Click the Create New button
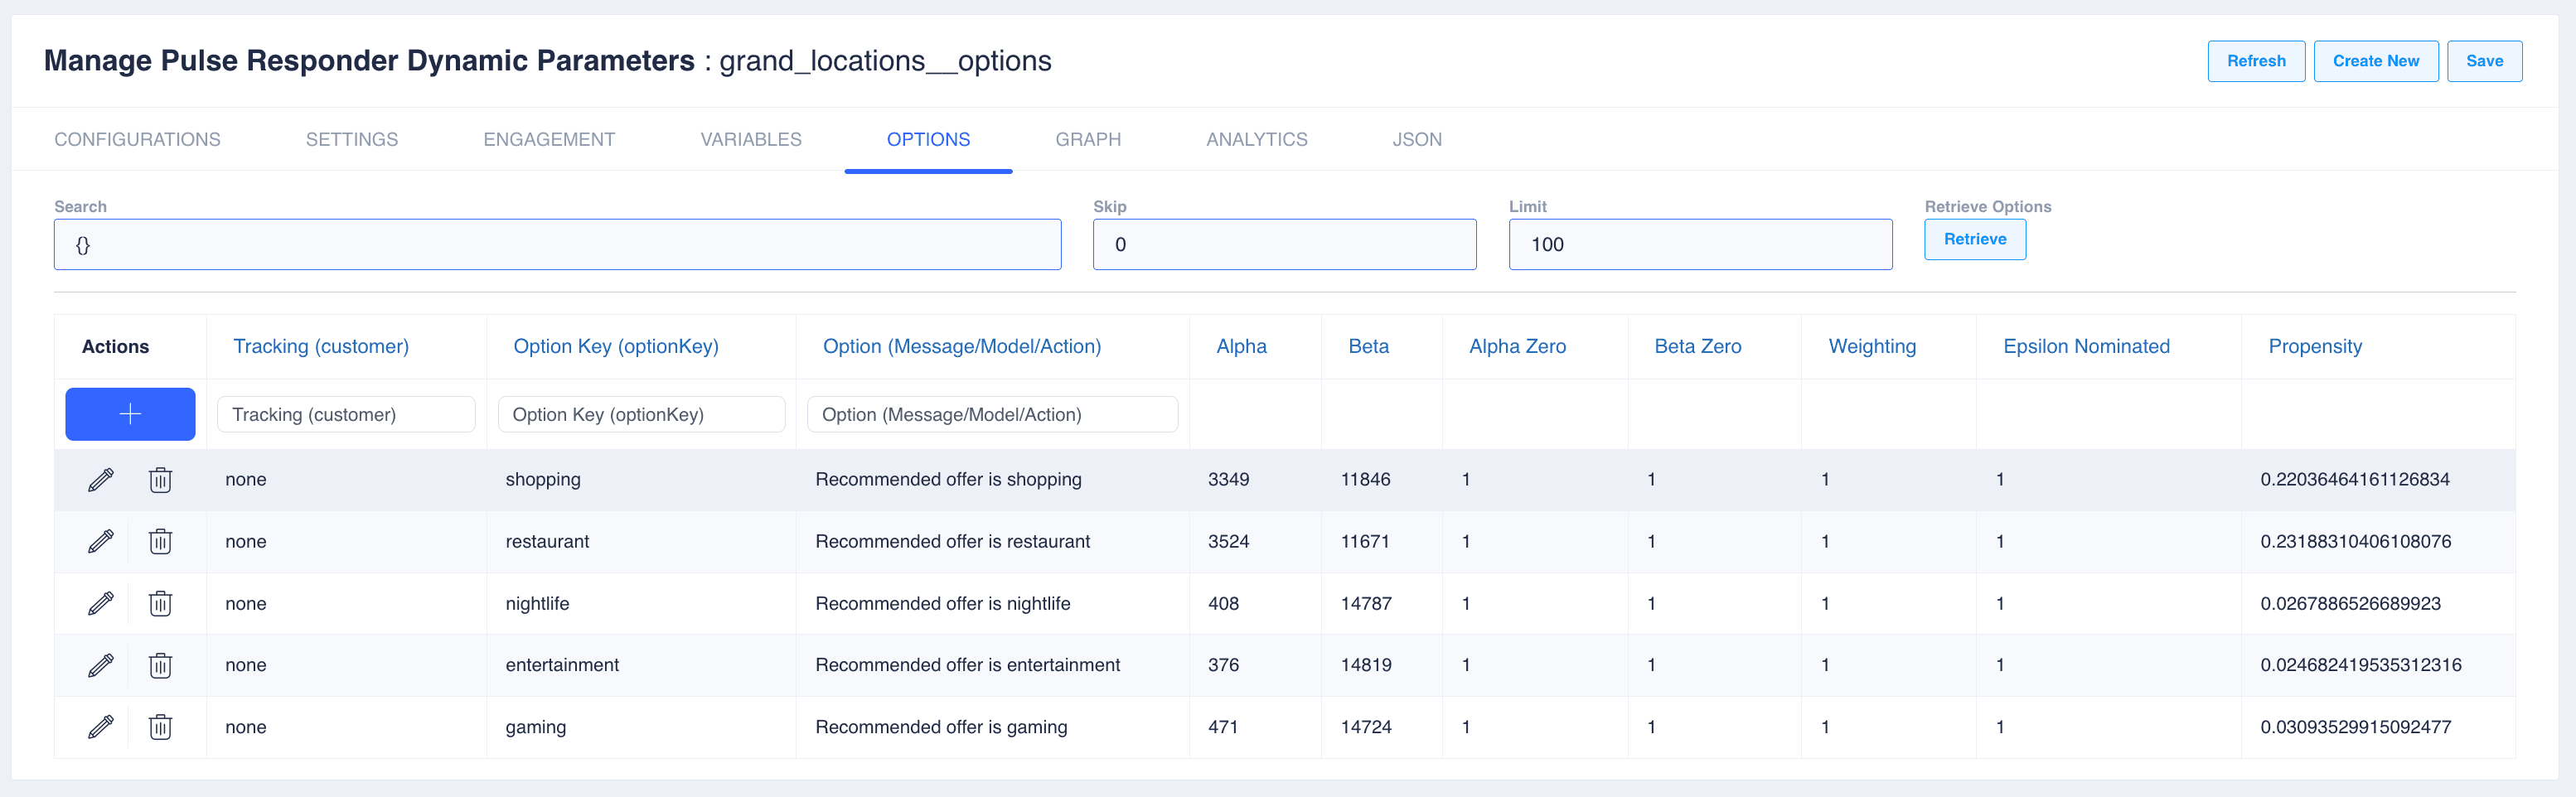Image resolution: width=2576 pixels, height=797 pixels. [x=2375, y=61]
